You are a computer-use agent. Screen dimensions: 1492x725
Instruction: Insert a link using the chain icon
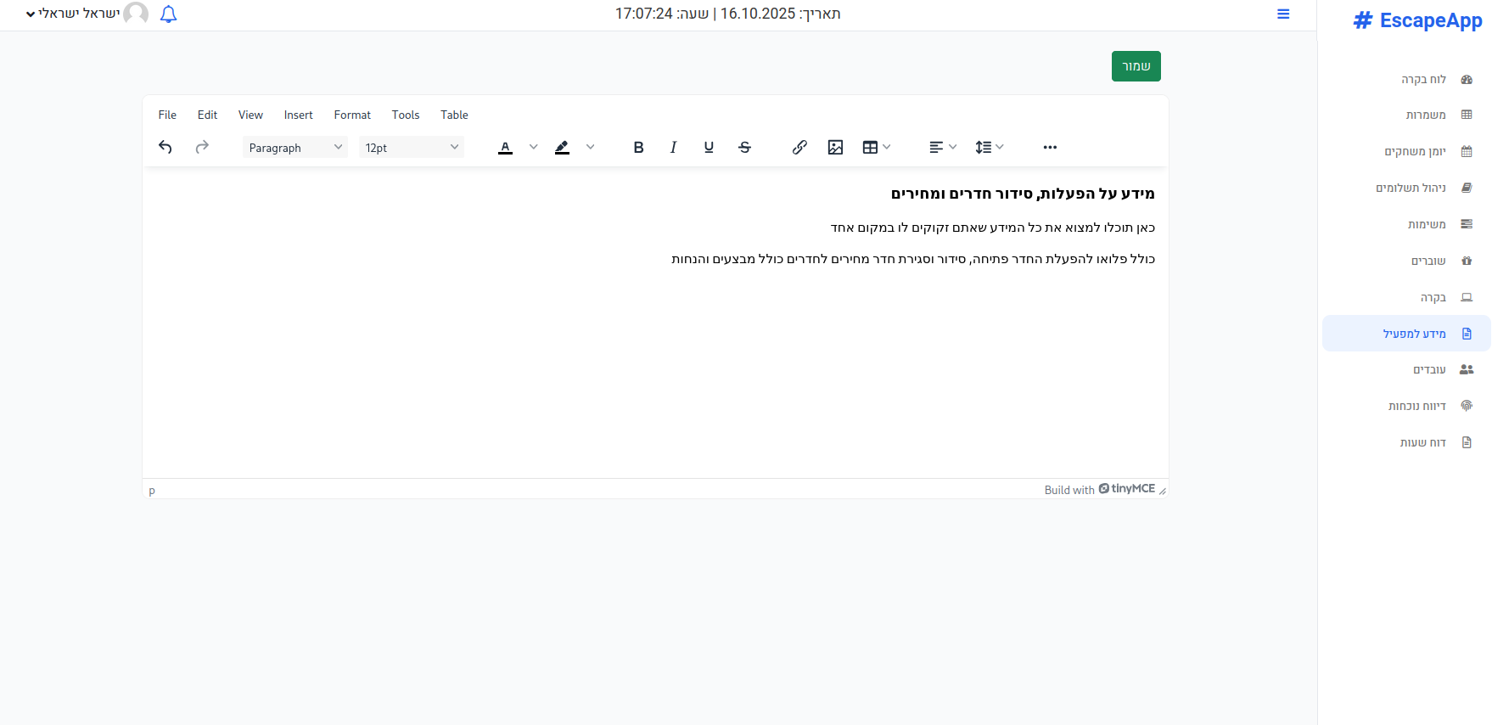pos(799,148)
